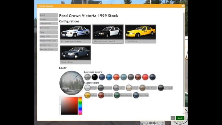Pick the black swatch in last used colors
222x125 pixels.
coord(95,77)
